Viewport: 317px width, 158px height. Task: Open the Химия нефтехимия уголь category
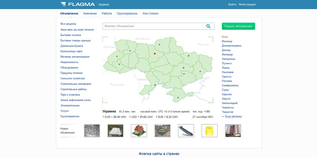(75, 100)
